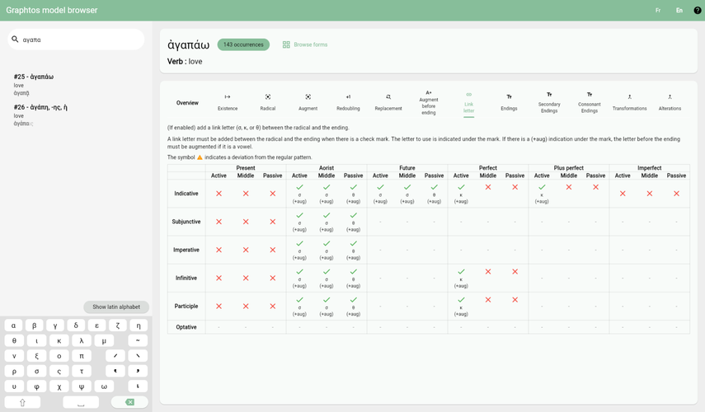
Task: Click Participle Aorist Active check mark
Action: point(299,300)
